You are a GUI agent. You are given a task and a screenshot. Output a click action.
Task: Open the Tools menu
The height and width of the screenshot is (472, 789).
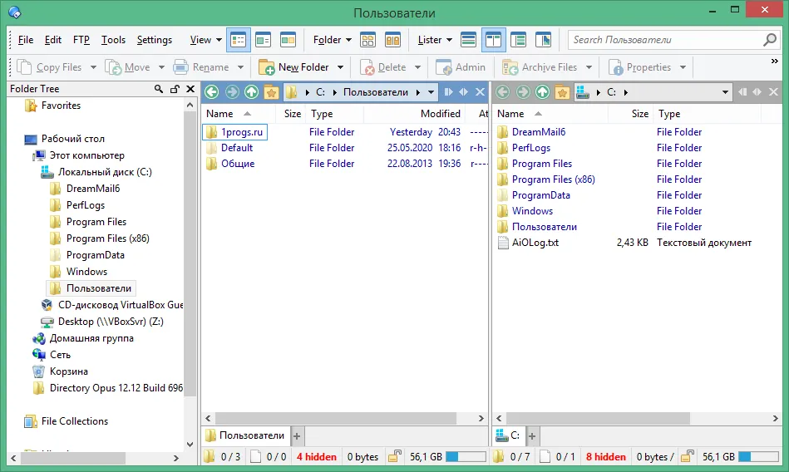coord(113,40)
